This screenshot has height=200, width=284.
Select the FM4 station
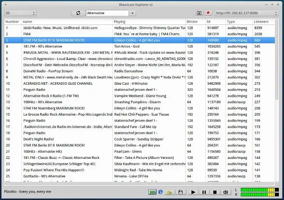[140, 34]
